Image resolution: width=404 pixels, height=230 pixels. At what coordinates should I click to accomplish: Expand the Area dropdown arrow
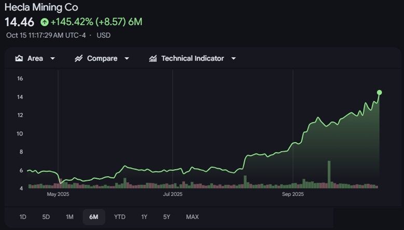pos(53,59)
